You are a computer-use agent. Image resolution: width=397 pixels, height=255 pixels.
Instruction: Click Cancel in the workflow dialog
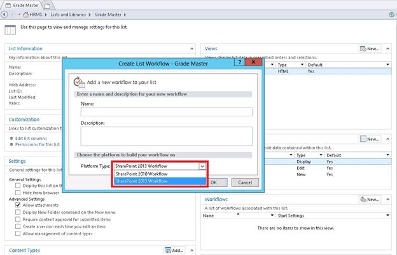point(245,183)
